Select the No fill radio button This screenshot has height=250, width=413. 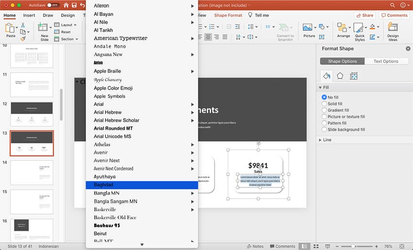click(x=324, y=97)
